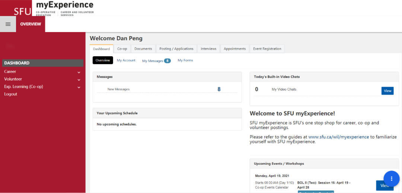This screenshot has width=402, height=193.
Task: Go to Posting / Applications tab
Action: click(x=176, y=49)
